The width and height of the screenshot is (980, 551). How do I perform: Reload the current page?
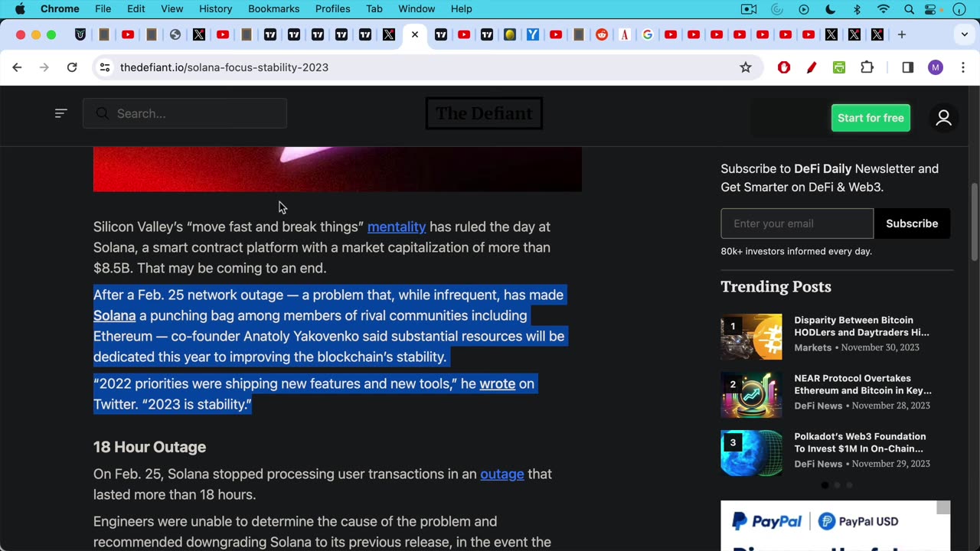[72, 67]
